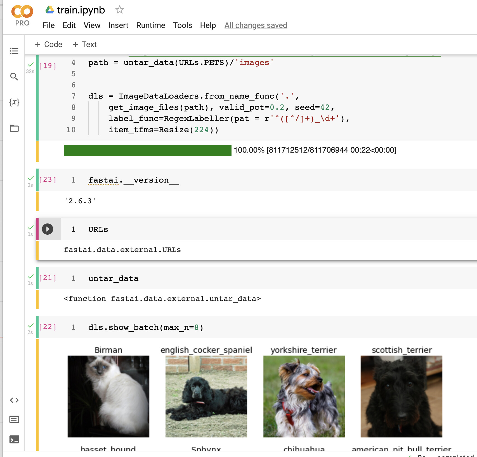Click the path = untar_data code line
Image resolution: width=477 pixels, height=457 pixels.
(181, 62)
